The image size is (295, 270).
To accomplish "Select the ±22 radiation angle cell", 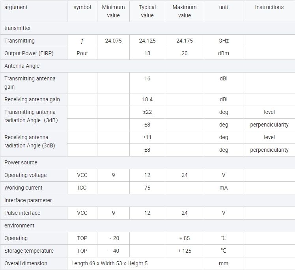I will (x=147, y=112).
